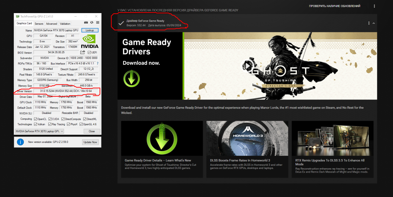This screenshot has height=197, width=393.
Task: Click ПРОВЕРИТЬ НАЛИЧИЕ ОБНОВЛЕНИЙ
Action: pos(335,6)
